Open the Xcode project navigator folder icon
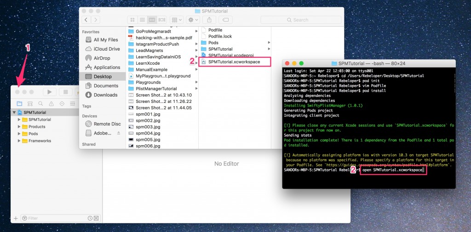 19,103
